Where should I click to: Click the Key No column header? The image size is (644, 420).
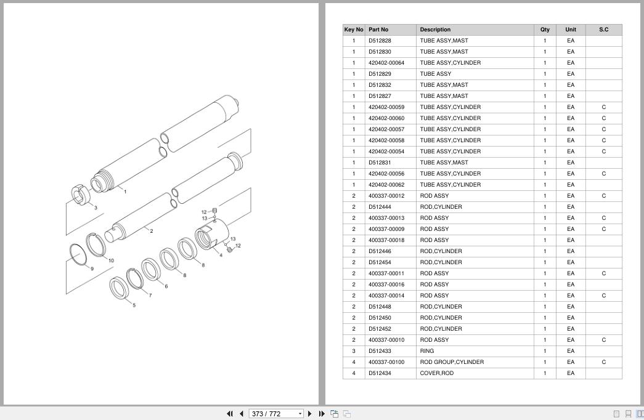point(354,30)
